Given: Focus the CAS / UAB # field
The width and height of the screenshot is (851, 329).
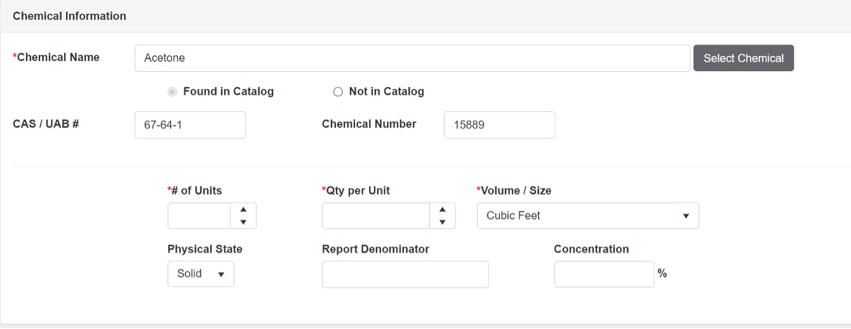Looking at the screenshot, I should 190,125.
